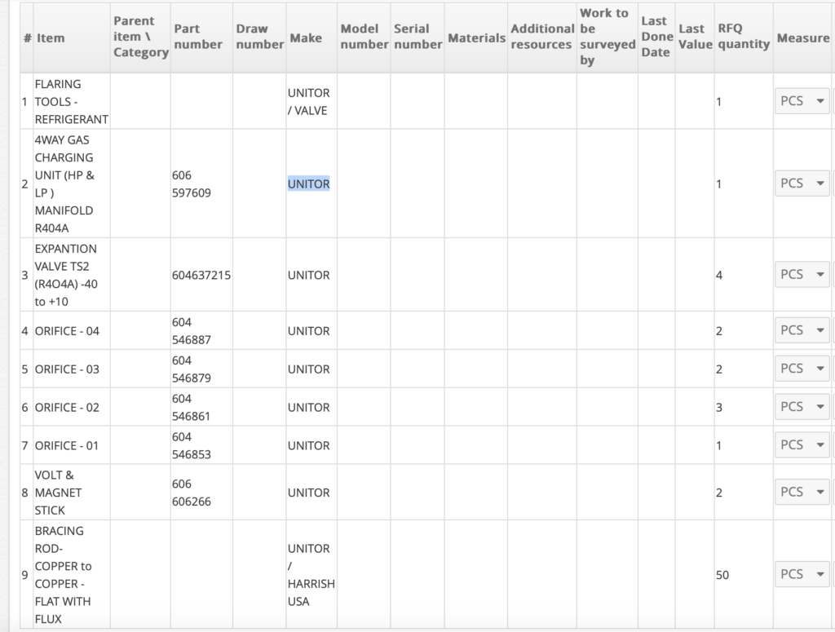Open Measure dropdown for EXPANTION VALVE TS2 row

pos(801,274)
